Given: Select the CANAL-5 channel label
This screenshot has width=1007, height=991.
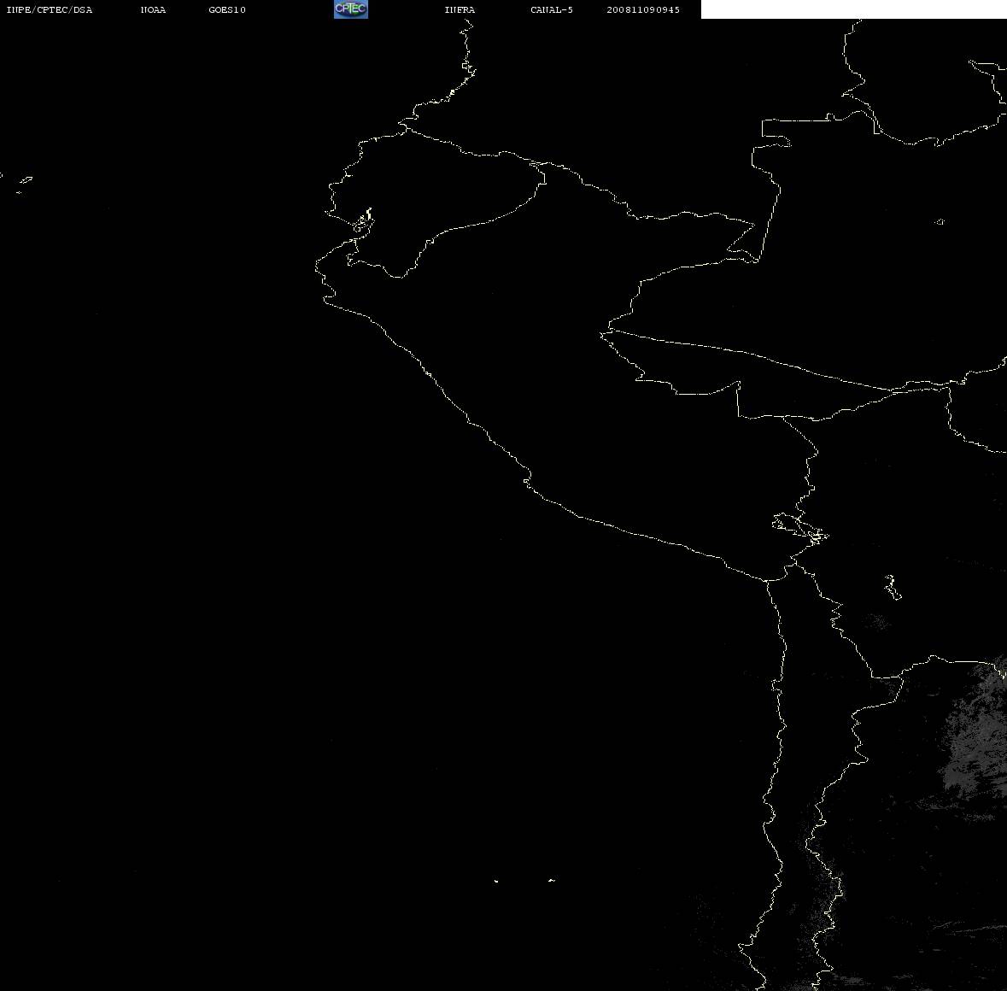Looking at the screenshot, I should [552, 9].
